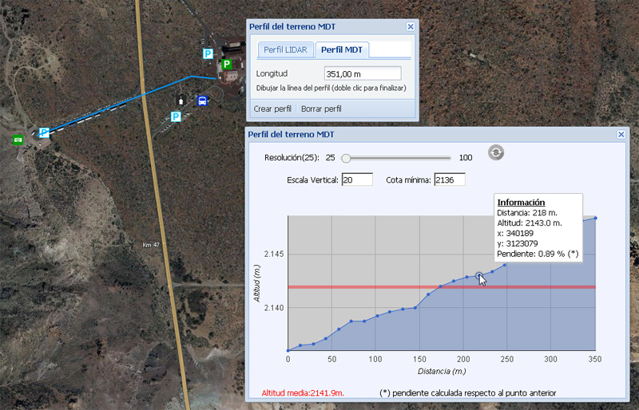Viewport: 639px width, 410px height.
Task: Click parking icon at west end of blue line
Action: tap(44, 133)
